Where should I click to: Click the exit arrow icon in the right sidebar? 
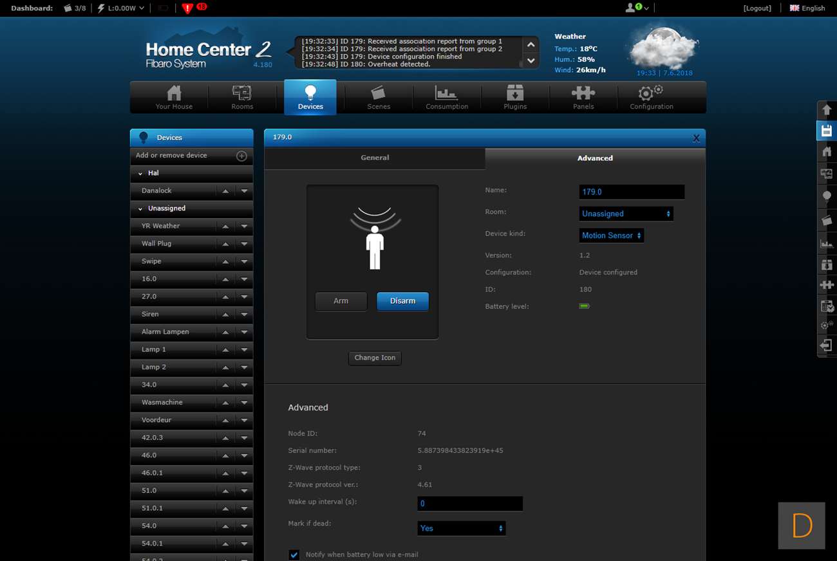click(827, 346)
